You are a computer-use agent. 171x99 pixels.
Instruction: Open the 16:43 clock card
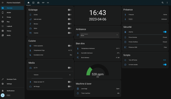pos(98,16)
